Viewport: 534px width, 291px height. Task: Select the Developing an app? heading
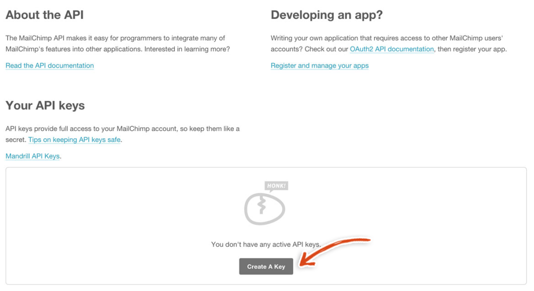click(326, 15)
